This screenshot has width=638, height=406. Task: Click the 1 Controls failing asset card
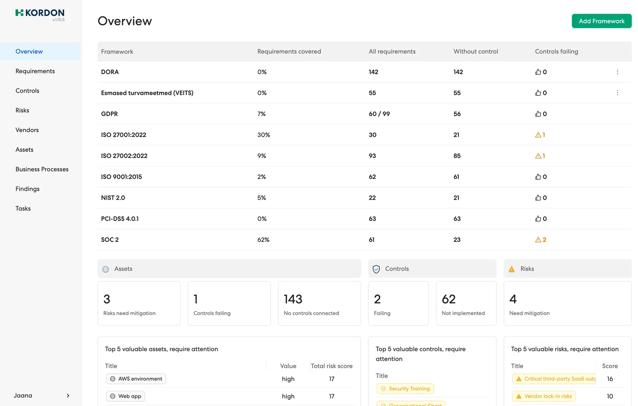pyautogui.click(x=229, y=303)
